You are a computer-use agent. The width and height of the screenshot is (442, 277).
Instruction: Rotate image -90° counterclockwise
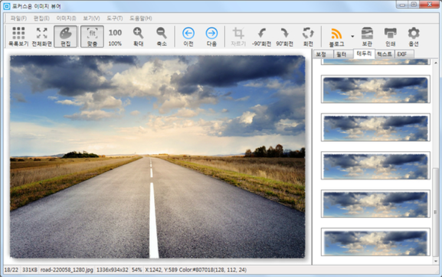[x=261, y=36]
